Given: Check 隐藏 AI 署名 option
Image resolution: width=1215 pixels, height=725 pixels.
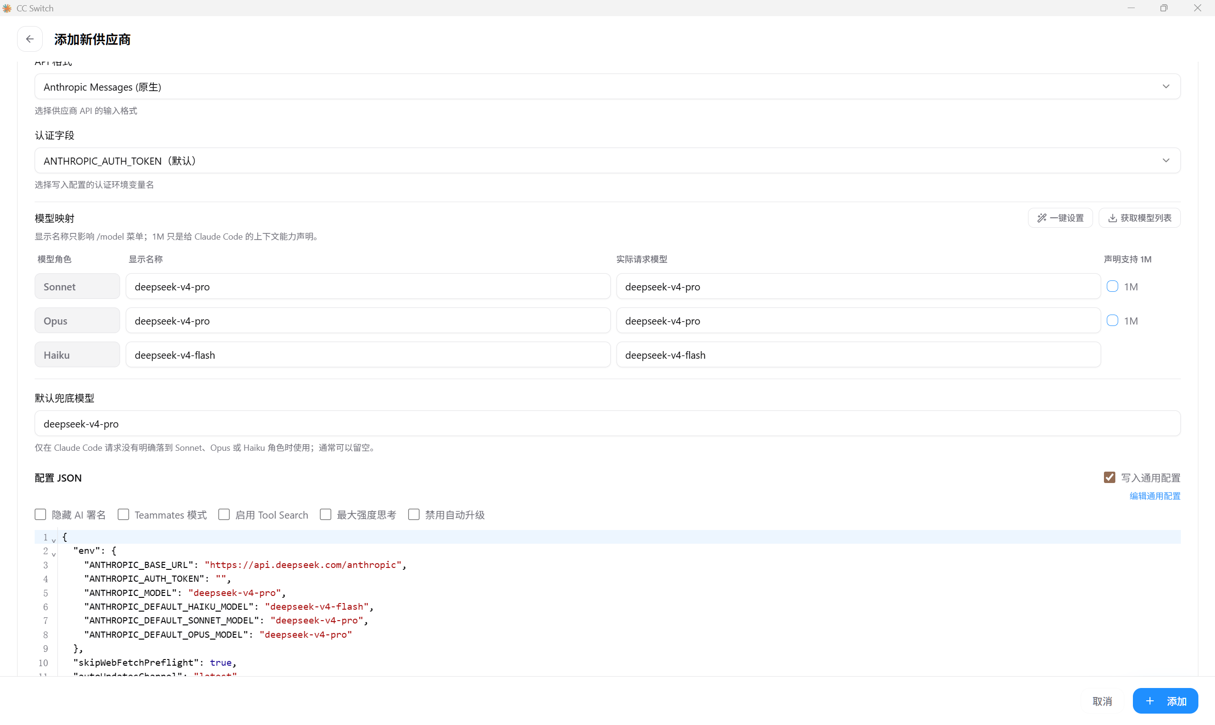Looking at the screenshot, I should (x=40, y=514).
